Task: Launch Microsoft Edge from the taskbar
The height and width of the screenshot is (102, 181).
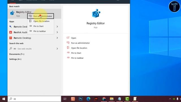Action: (x=89, y=99)
